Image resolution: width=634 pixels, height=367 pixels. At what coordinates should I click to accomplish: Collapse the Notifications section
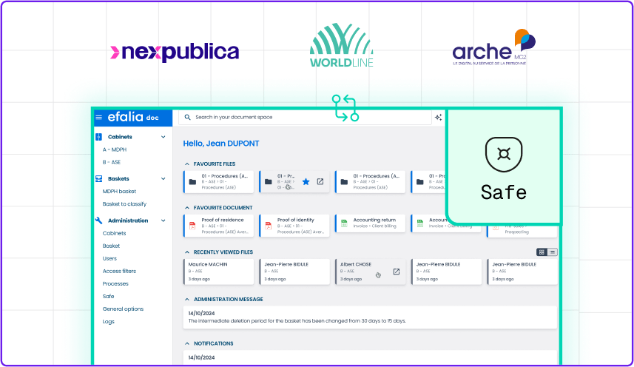187,343
